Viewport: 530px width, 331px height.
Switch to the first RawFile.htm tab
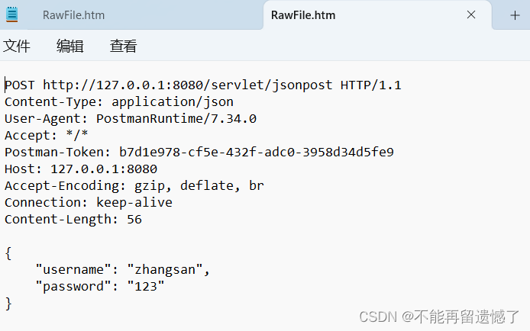(73, 15)
